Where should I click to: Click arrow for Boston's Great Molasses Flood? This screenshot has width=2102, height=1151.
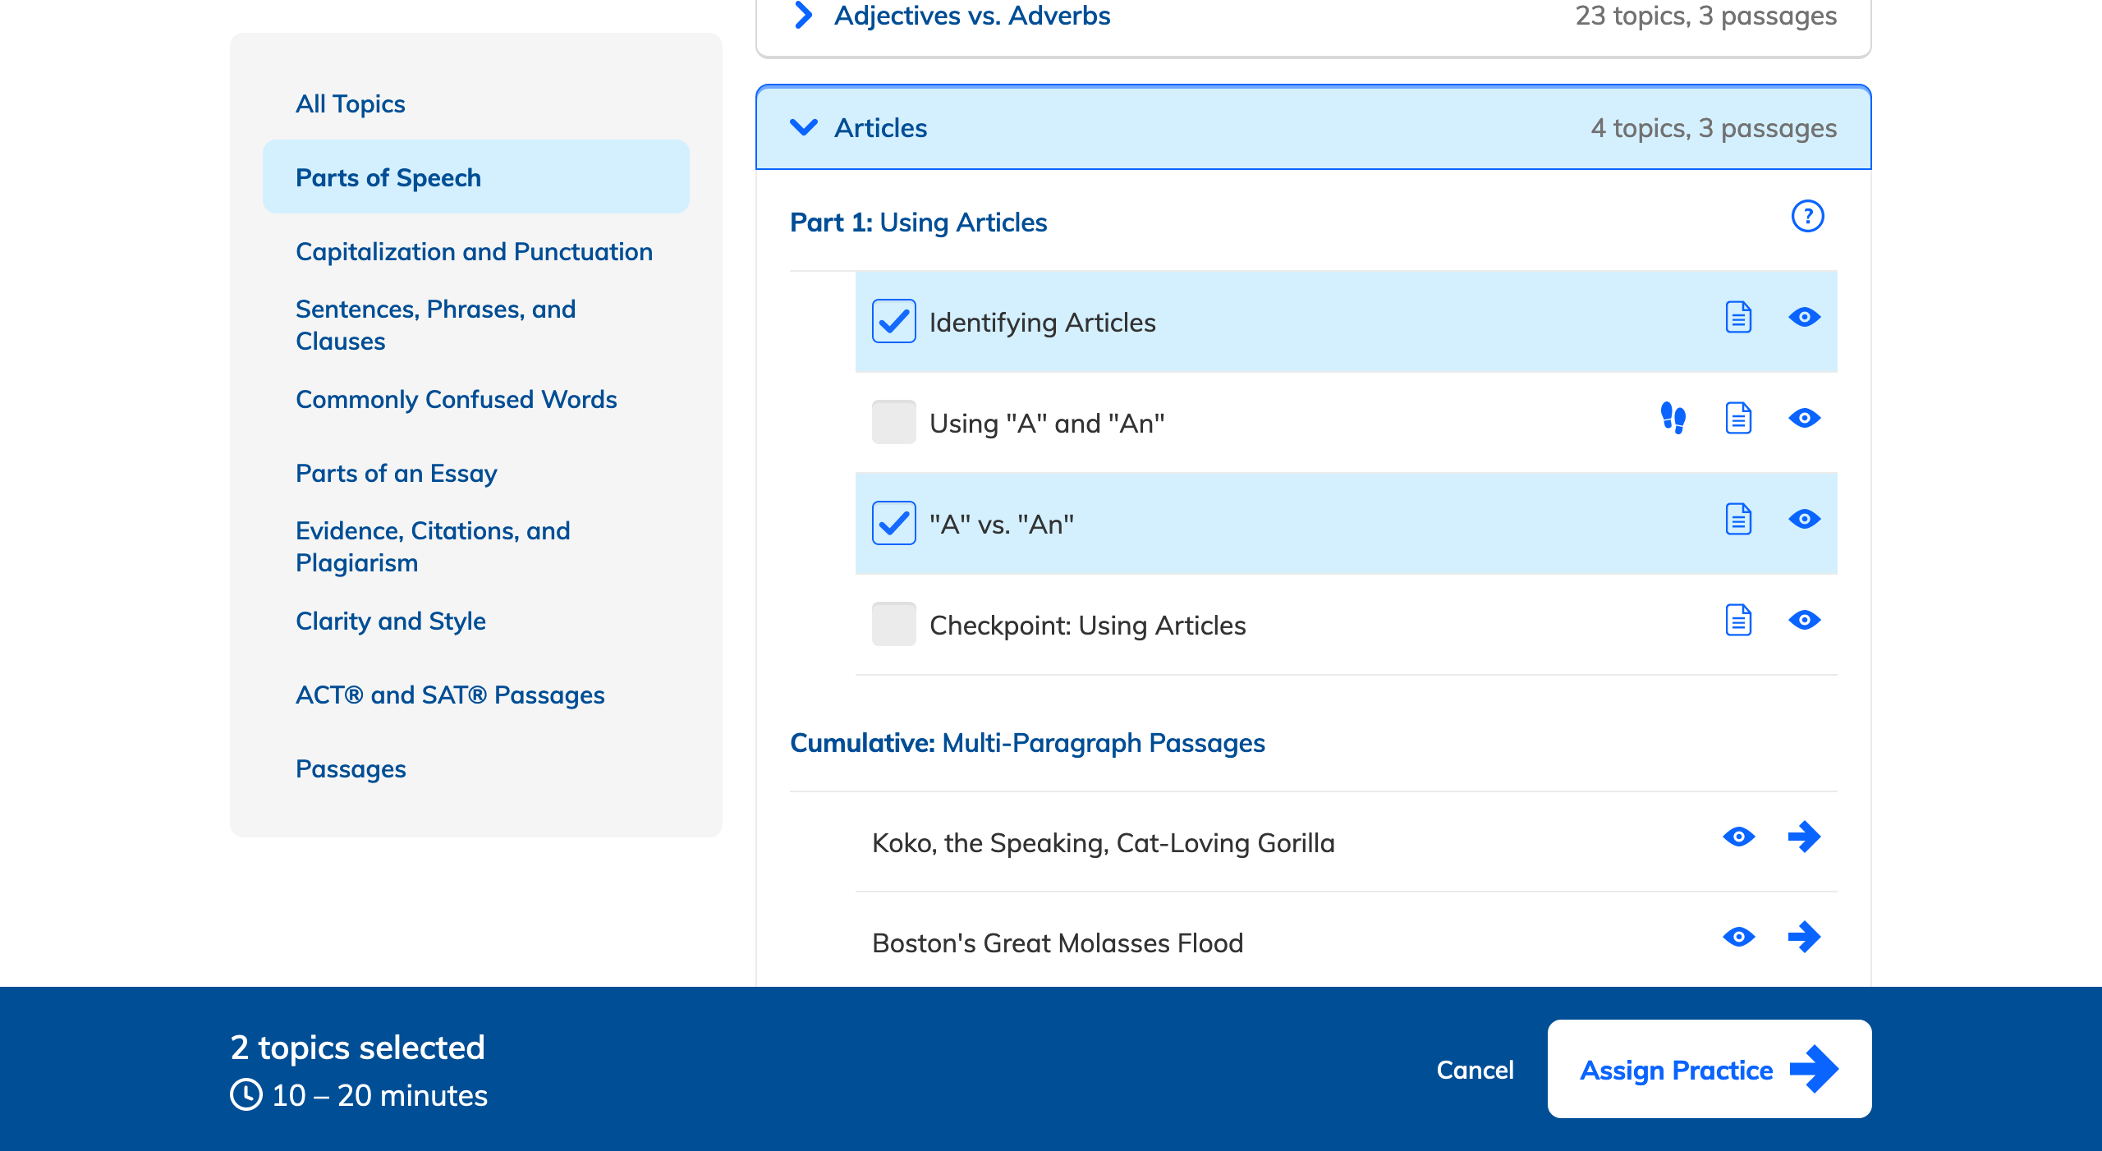(x=1804, y=937)
